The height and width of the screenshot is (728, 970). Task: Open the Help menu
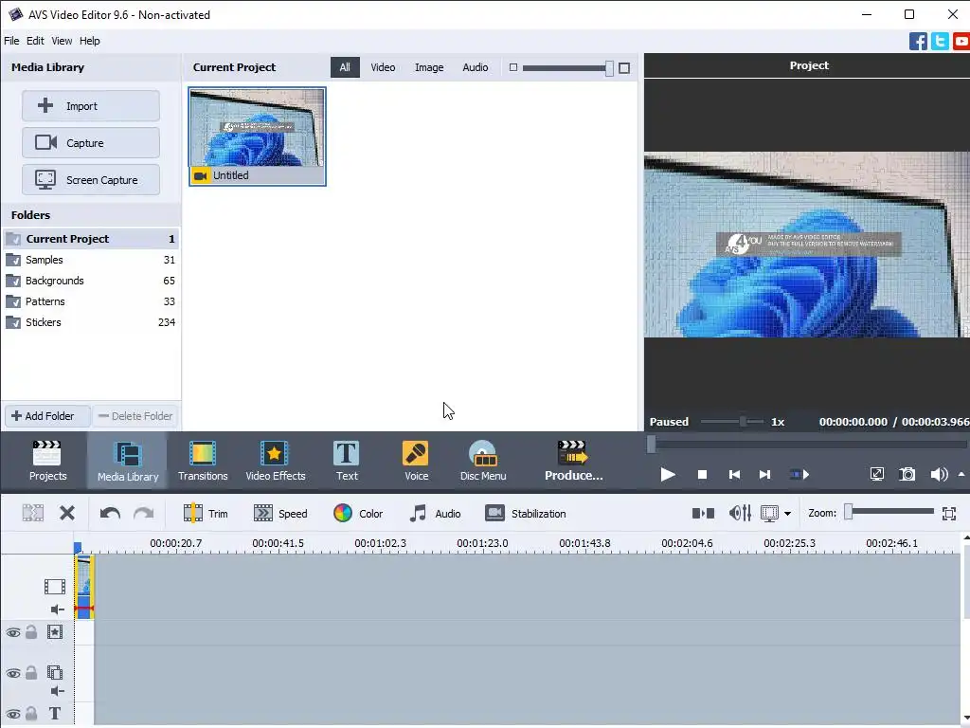coord(89,41)
